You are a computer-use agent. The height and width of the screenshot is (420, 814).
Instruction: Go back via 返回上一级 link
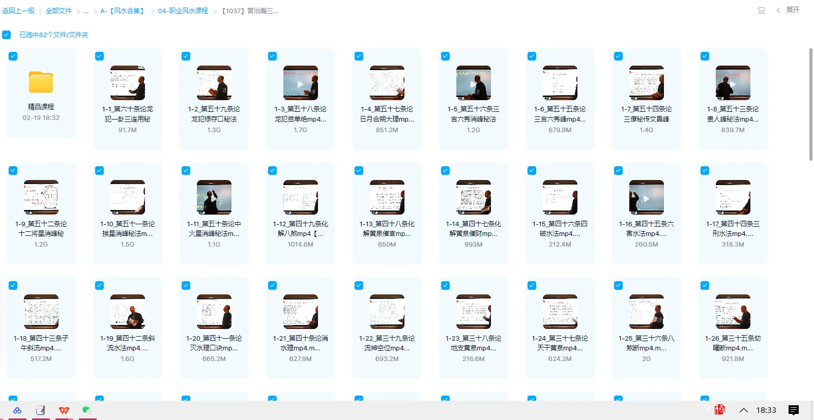click(x=18, y=11)
